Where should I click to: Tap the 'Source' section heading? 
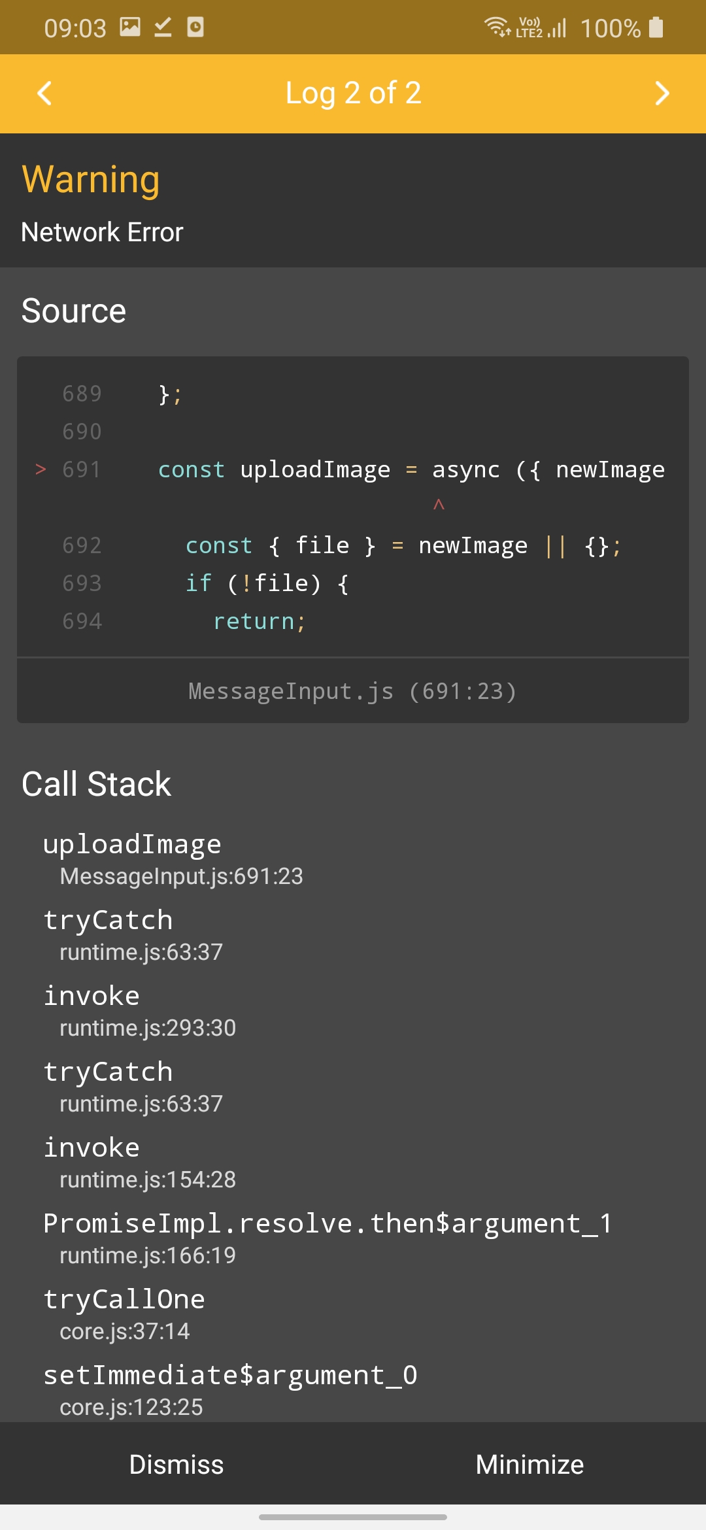pos(74,311)
